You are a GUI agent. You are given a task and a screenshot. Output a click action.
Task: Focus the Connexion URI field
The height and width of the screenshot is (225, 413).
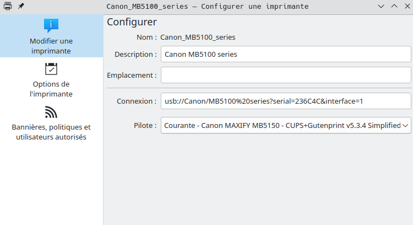pyautogui.click(x=286, y=101)
